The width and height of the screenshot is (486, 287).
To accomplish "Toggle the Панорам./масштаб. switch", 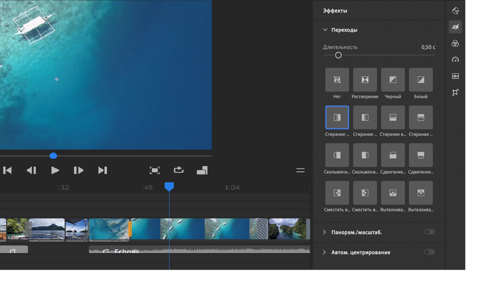I will click(429, 232).
